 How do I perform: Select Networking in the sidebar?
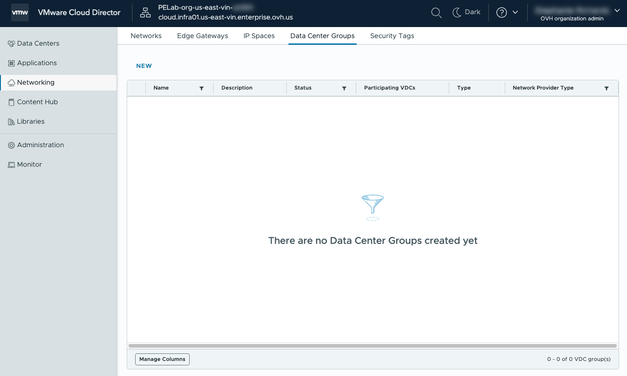[58, 82]
